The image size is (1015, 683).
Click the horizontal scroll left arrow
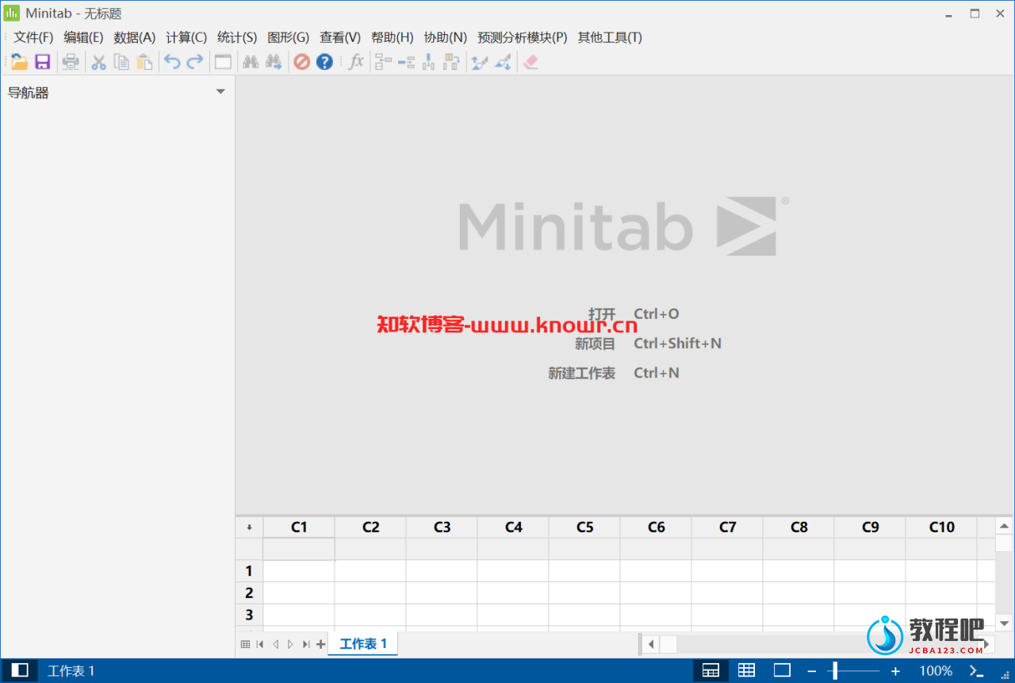pyautogui.click(x=650, y=644)
